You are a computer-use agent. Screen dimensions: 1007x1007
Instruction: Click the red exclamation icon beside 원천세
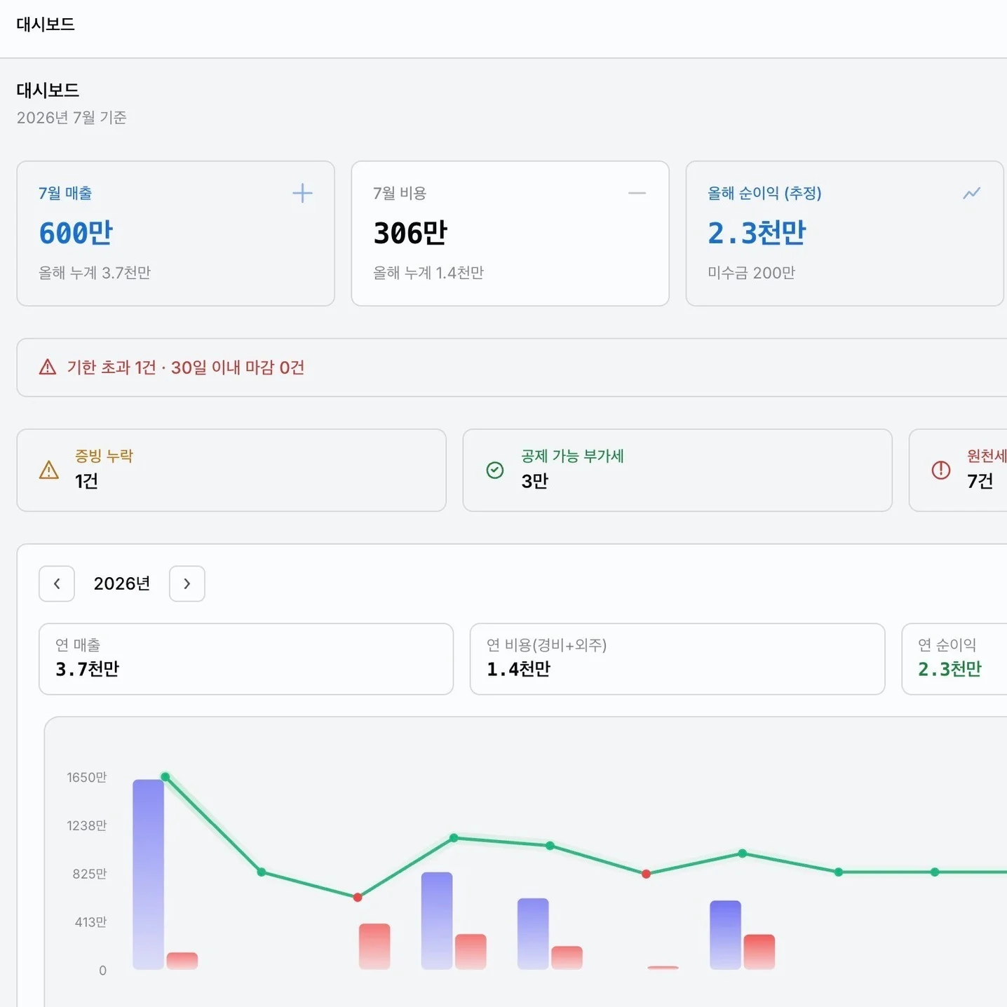point(941,470)
